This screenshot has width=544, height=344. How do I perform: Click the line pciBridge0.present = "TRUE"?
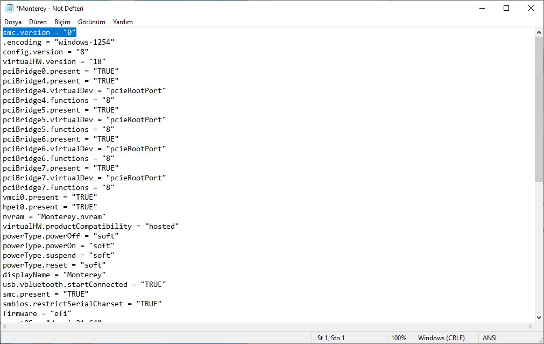pyautogui.click(x=60, y=72)
